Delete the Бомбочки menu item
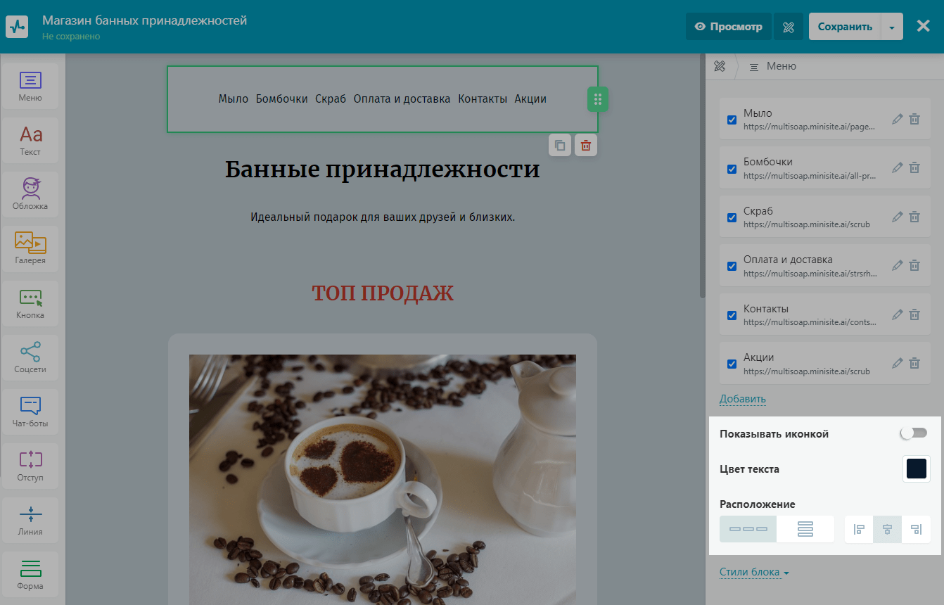The width and height of the screenshot is (944, 605). [x=914, y=167]
